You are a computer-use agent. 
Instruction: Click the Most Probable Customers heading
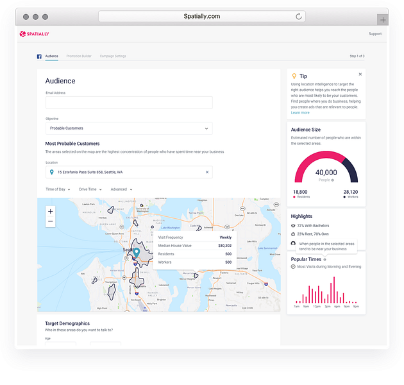point(72,144)
